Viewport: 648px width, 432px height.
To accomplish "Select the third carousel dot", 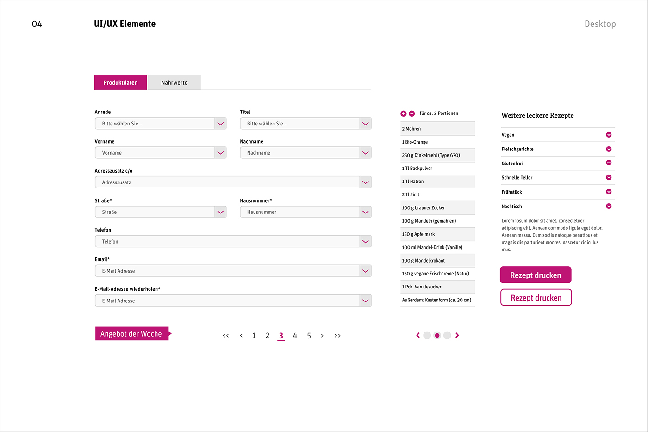I will coord(447,335).
